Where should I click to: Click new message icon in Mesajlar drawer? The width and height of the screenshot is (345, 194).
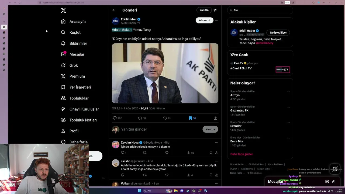tap(327, 182)
